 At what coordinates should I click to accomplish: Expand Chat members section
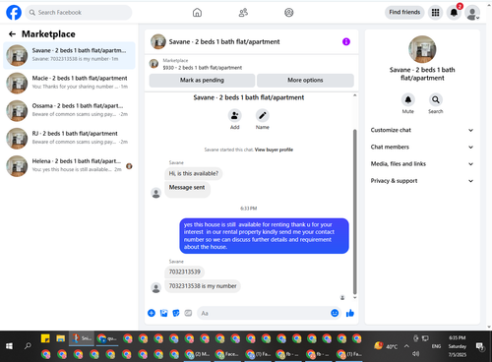click(422, 147)
